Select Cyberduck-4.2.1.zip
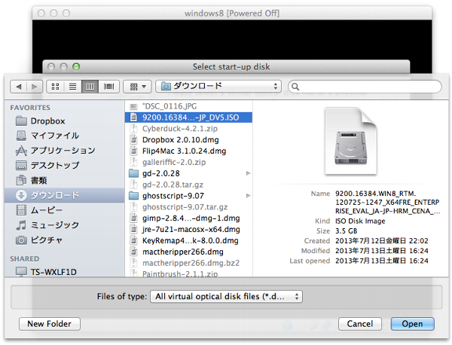This screenshot has height=345, width=452. tap(188, 129)
